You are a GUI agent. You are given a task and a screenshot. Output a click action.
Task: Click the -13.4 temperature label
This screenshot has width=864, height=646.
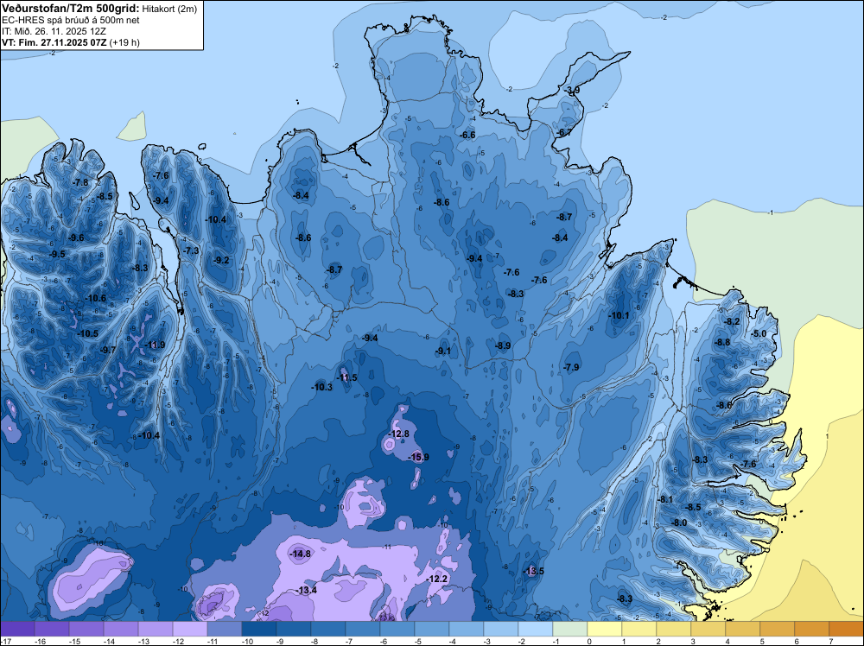pyautogui.click(x=307, y=591)
